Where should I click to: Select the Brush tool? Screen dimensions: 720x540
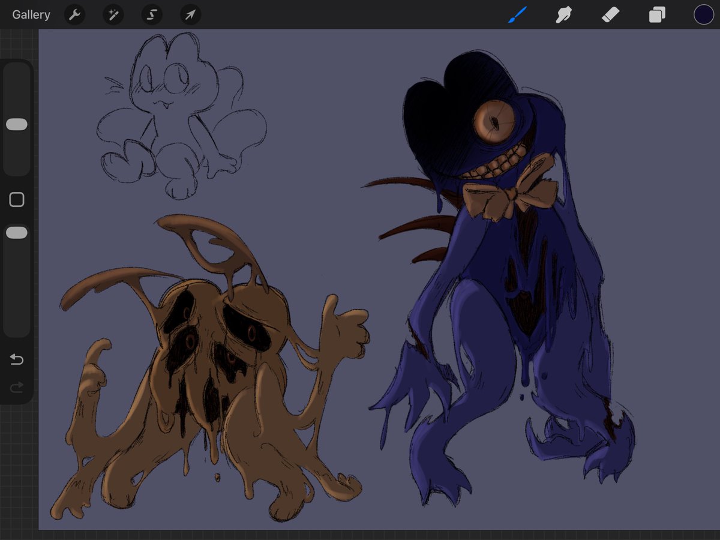(517, 15)
